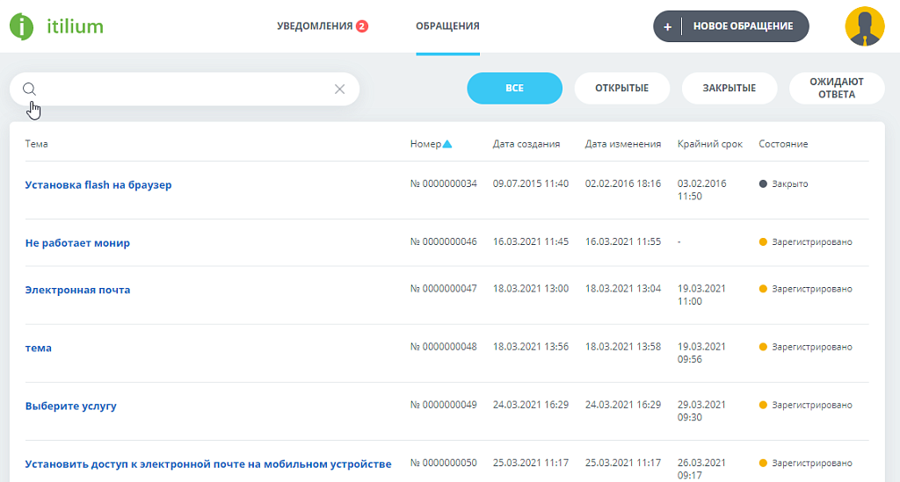The image size is (900, 482).
Task: Sort the table by Состояние column
Action: [783, 144]
